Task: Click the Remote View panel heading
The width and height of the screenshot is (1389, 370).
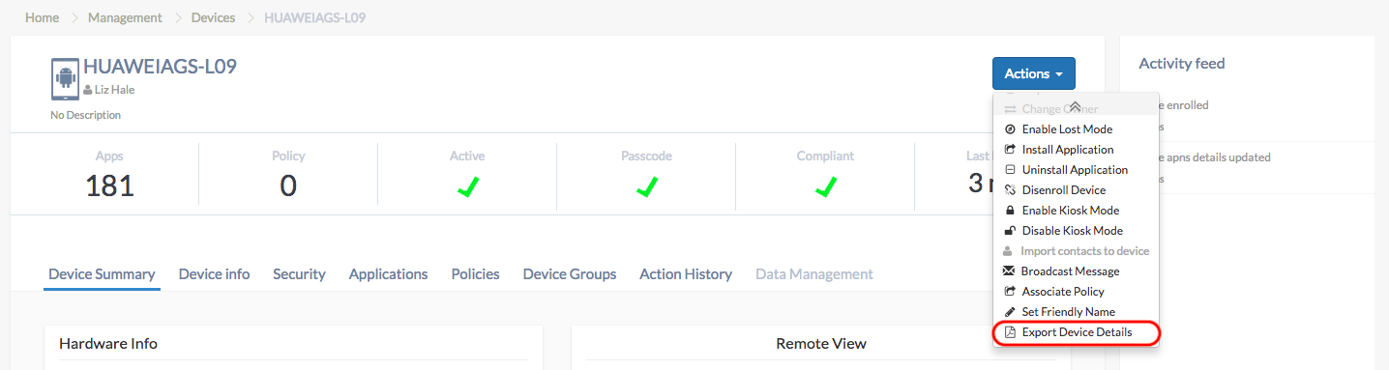Action: tap(821, 344)
